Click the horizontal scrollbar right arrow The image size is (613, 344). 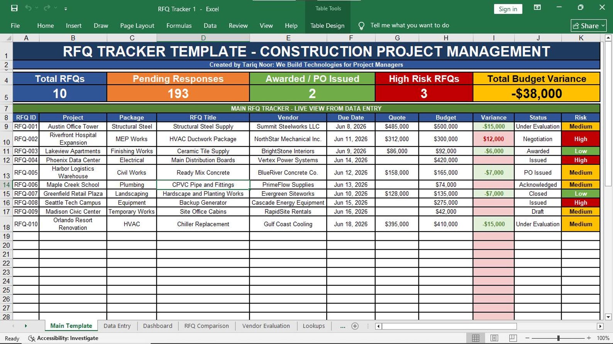pyautogui.click(x=600, y=326)
